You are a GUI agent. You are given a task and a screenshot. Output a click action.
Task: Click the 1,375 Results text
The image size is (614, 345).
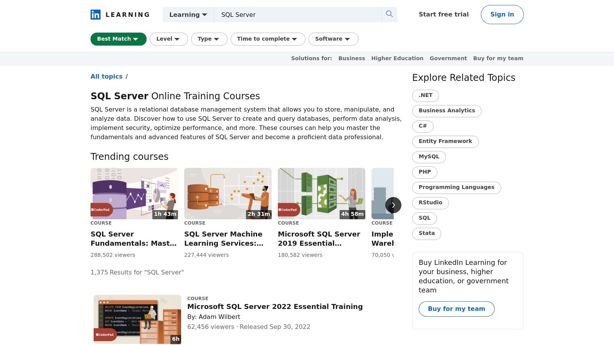pos(137,273)
